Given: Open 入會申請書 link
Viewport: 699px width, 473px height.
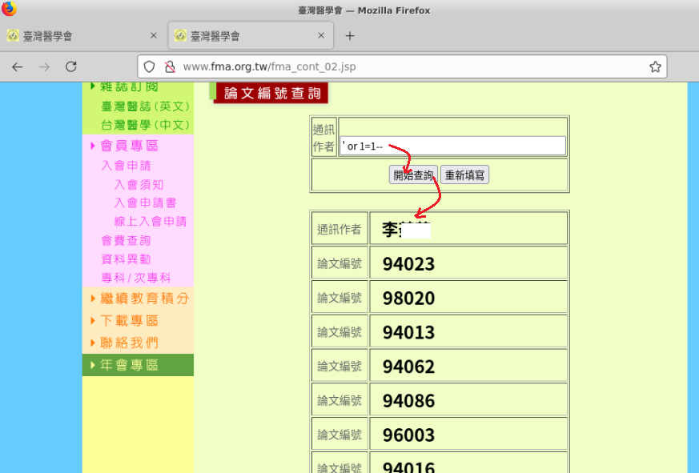Looking at the screenshot, I should pos(146,202).
